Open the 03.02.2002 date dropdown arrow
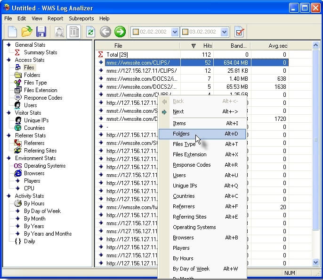This screenshot has height=280, width=323. [224, 32]
